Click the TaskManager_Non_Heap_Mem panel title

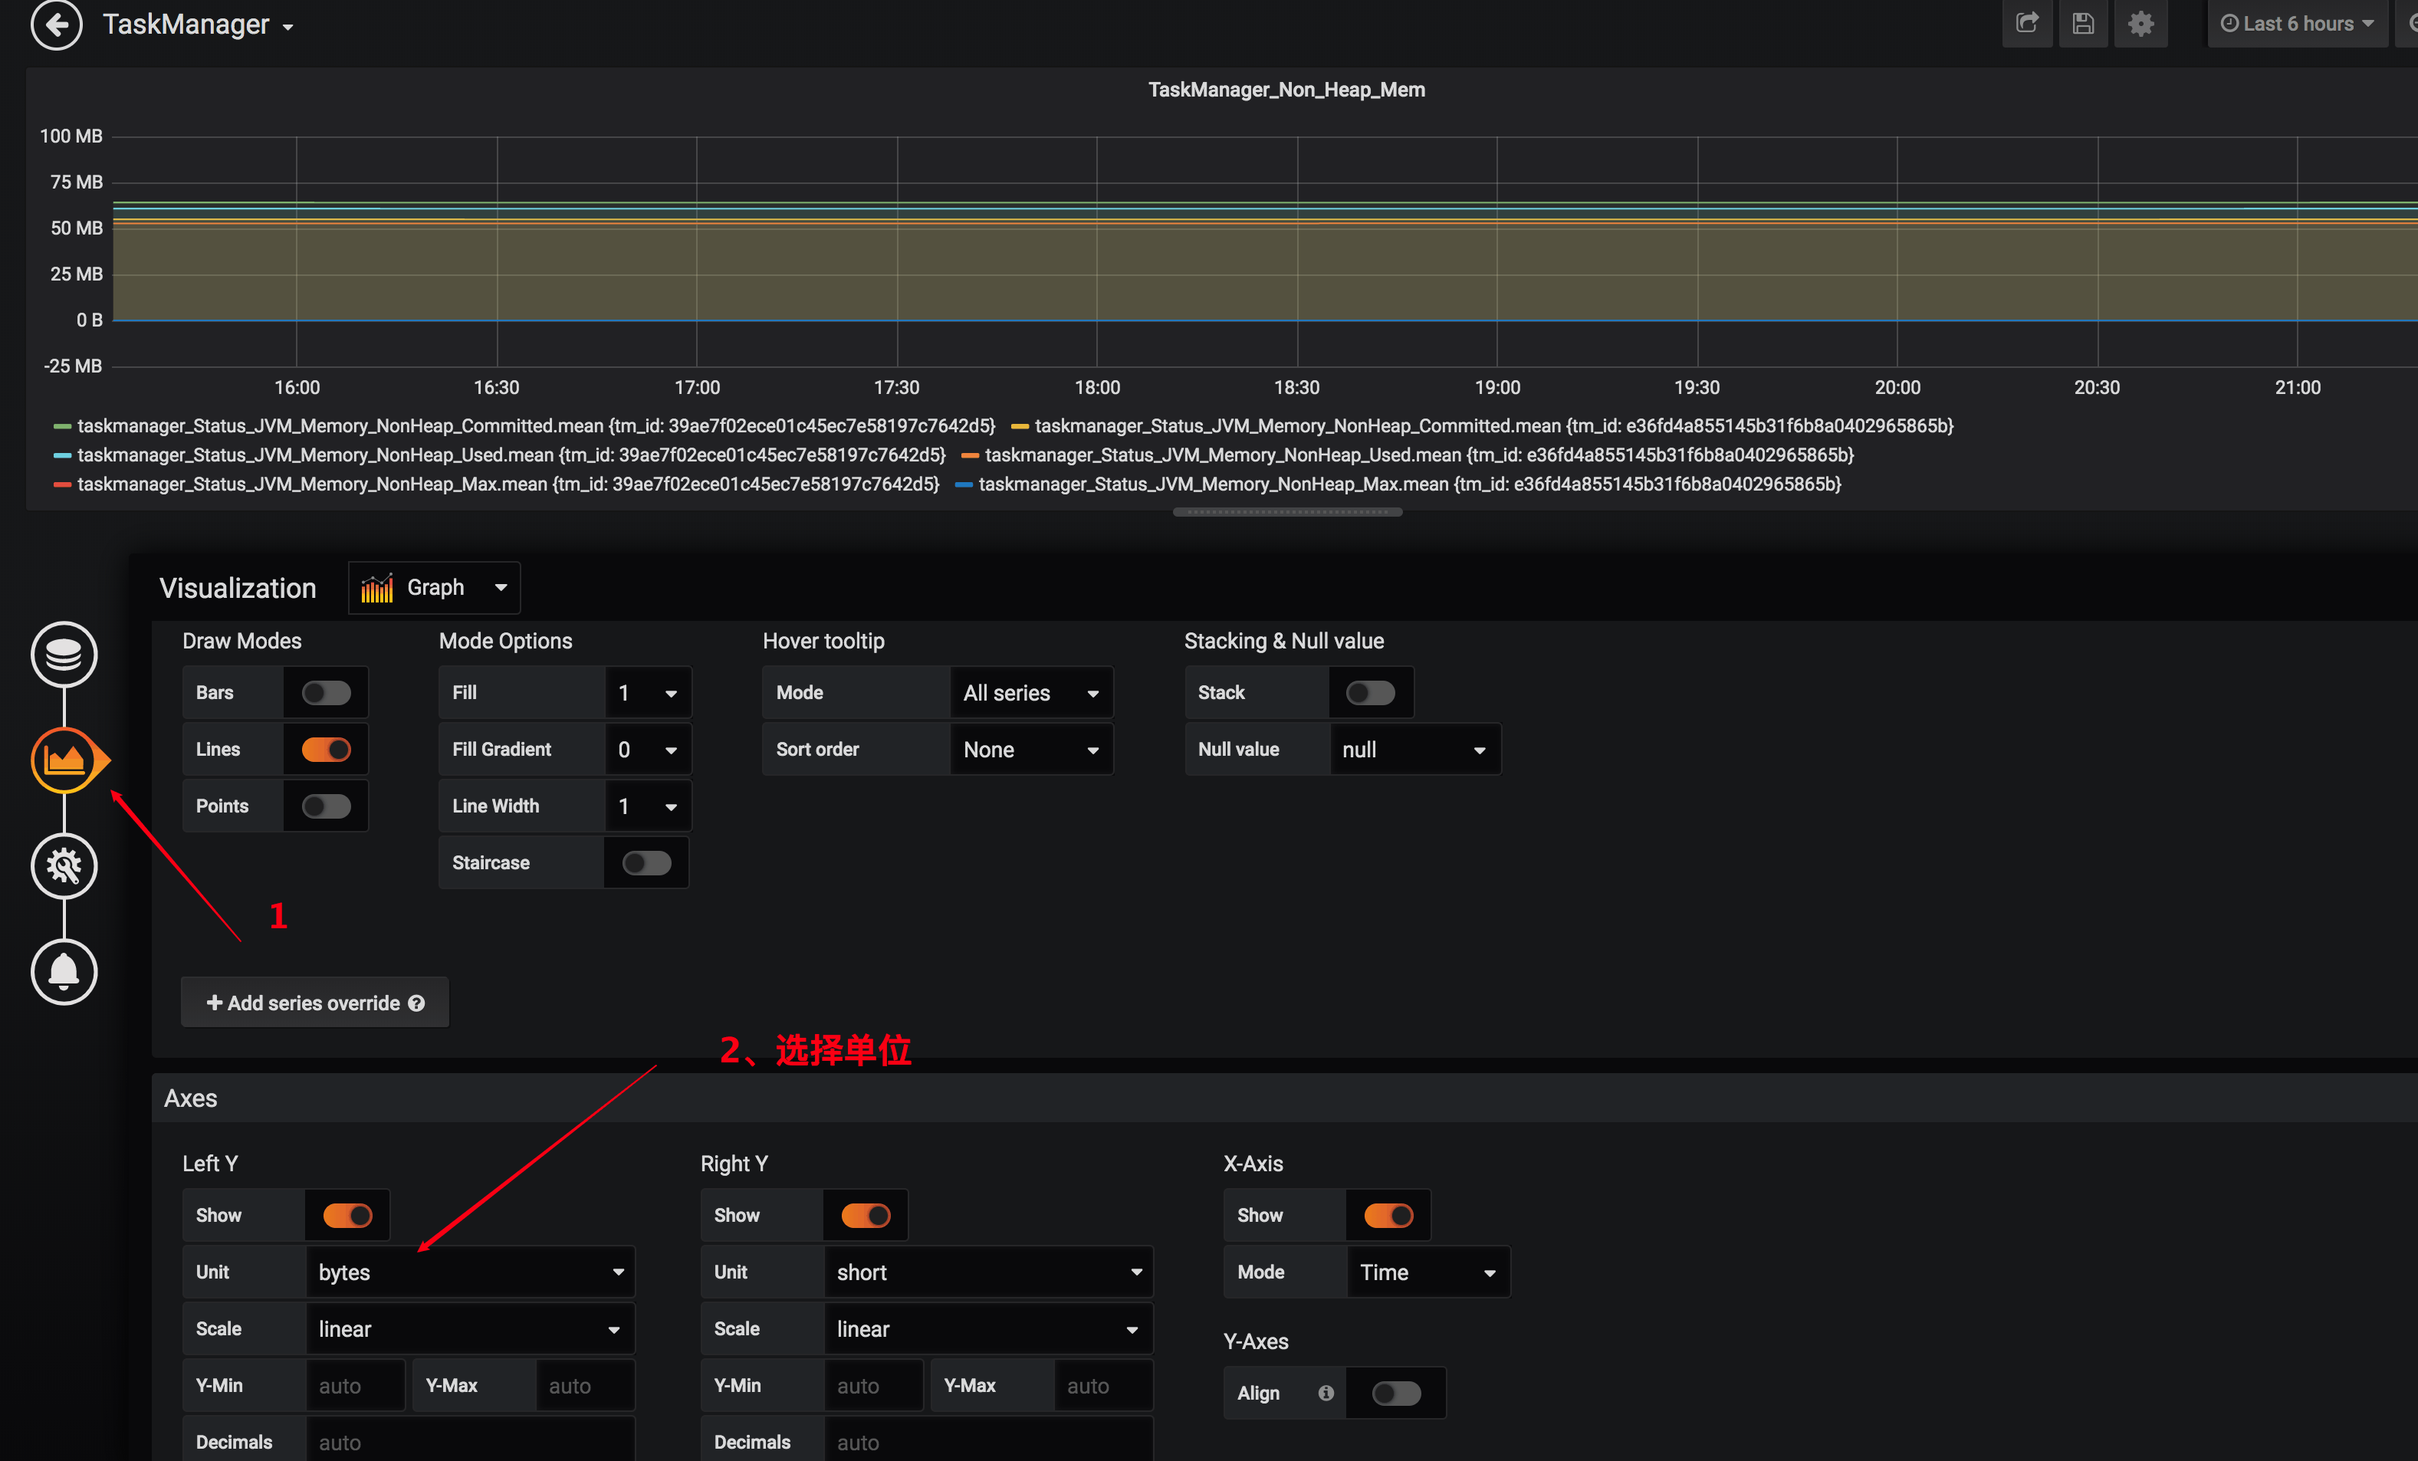[x=1286, y=90]
